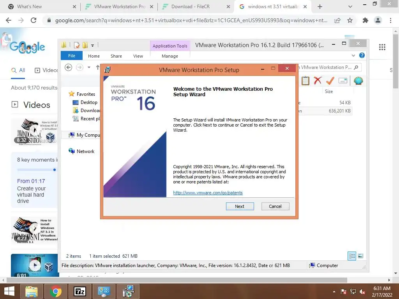Select the 636,201 KB file row
Screen dimensions: 399x299
click(x=325, y=111)
